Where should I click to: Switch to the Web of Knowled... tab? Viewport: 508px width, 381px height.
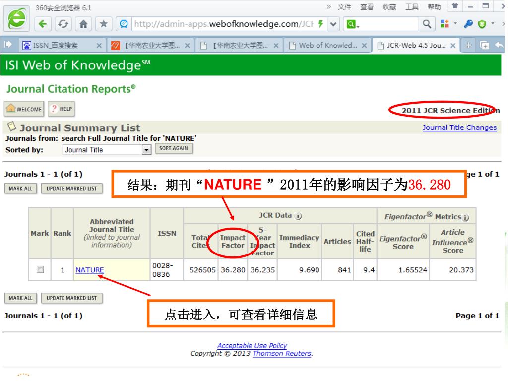(x=327, y=45)
